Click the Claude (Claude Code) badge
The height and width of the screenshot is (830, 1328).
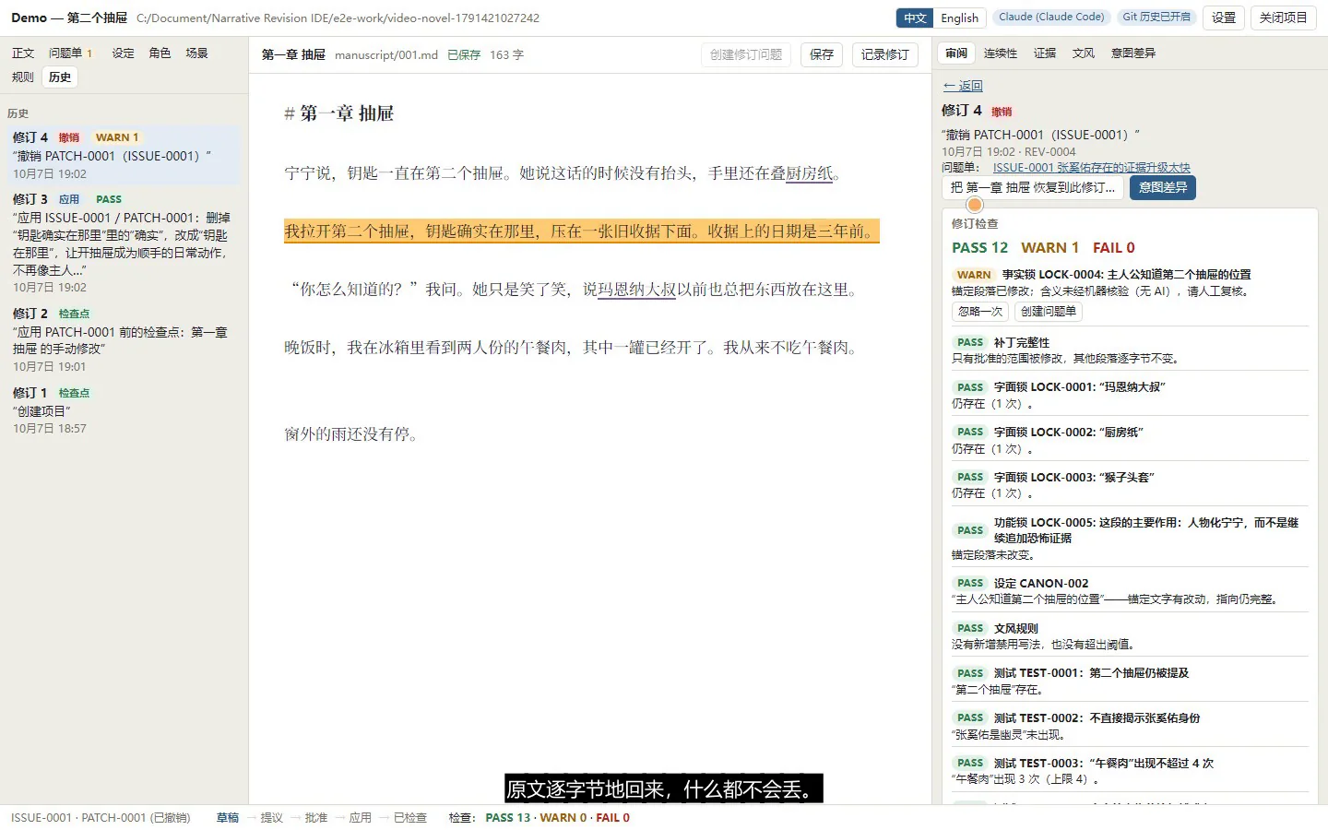(x=1051, y=17)
